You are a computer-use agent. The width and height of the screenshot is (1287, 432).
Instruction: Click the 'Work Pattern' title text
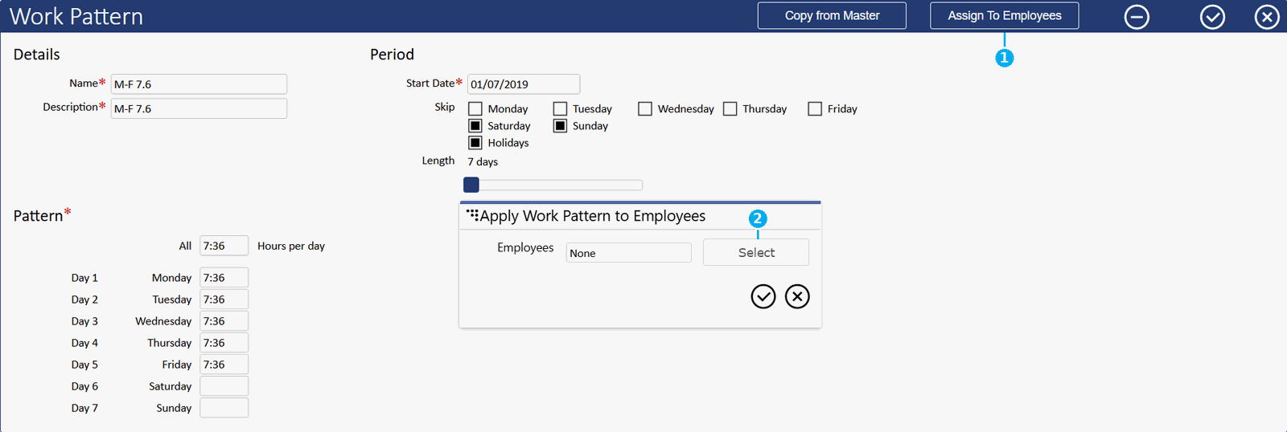pos(76,16)
